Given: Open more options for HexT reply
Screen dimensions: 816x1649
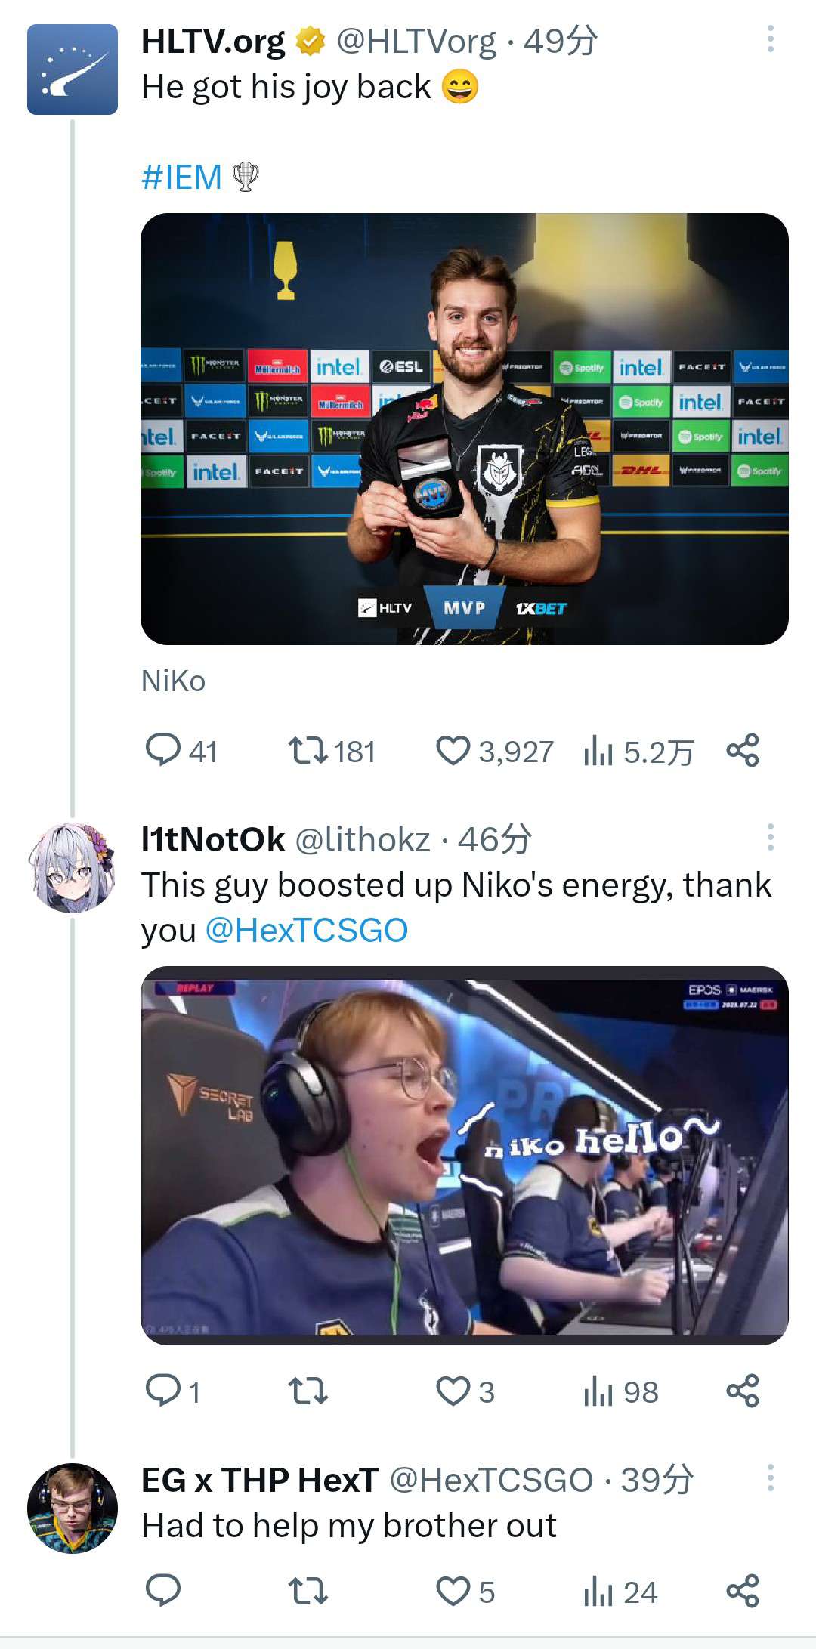Looking at the screenshot, I should (770, 1478).
